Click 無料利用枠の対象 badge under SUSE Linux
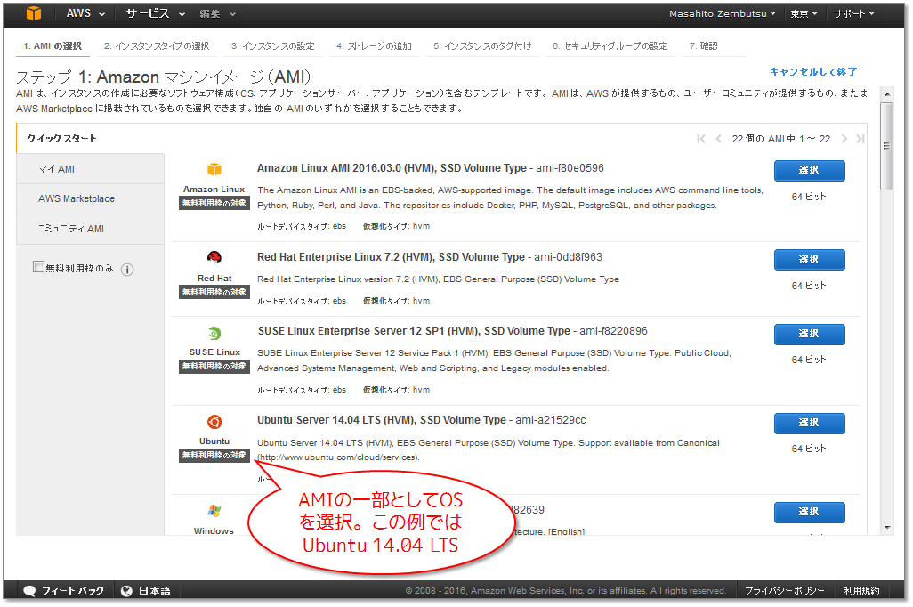 coord(214,366)
